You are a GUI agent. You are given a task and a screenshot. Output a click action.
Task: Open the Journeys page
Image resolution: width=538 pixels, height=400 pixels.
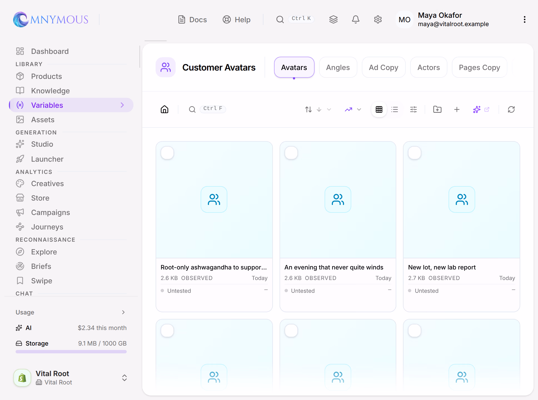(71, 227)
